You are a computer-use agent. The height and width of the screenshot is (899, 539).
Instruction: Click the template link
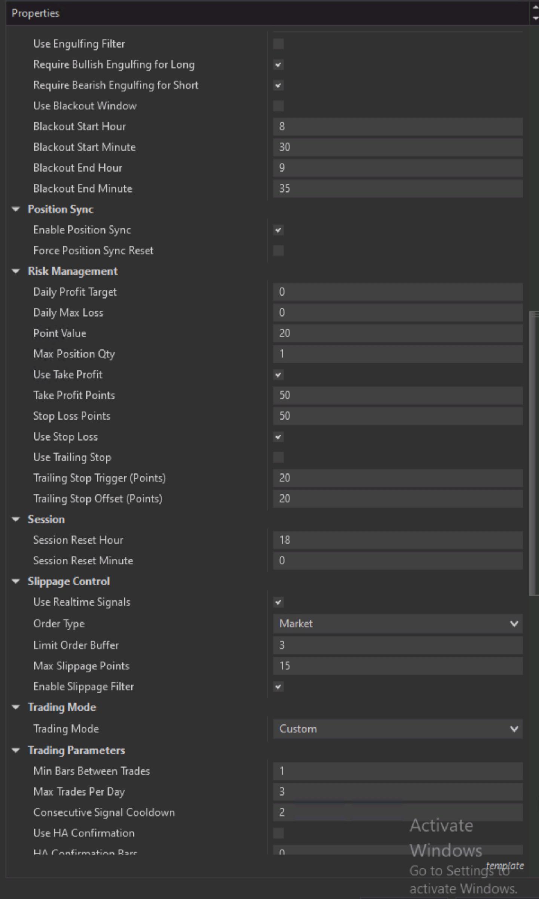(x=505, y=866)
